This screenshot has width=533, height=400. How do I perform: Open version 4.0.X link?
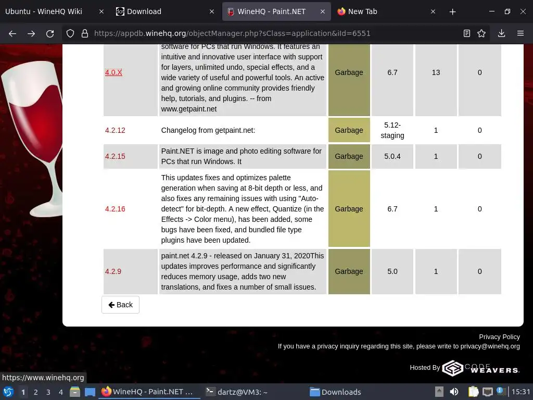[113, 72]
